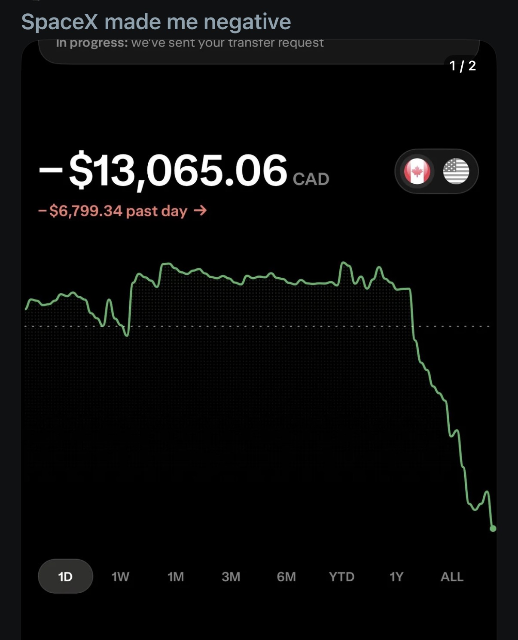Select the 1Y time range
The image size is (518, 640).
pyautogui.click(x=396, y=576)
